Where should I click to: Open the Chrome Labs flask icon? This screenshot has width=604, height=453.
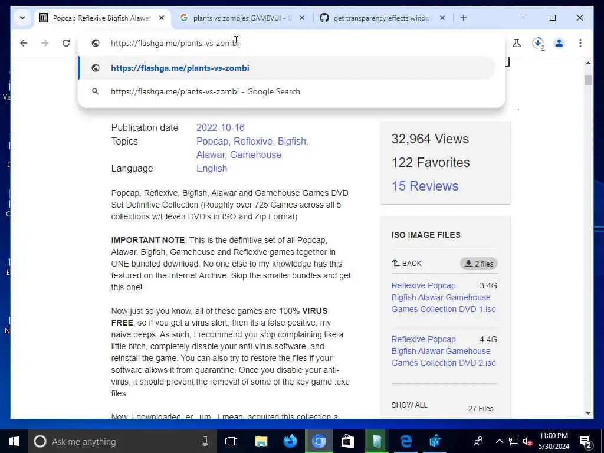517,43
